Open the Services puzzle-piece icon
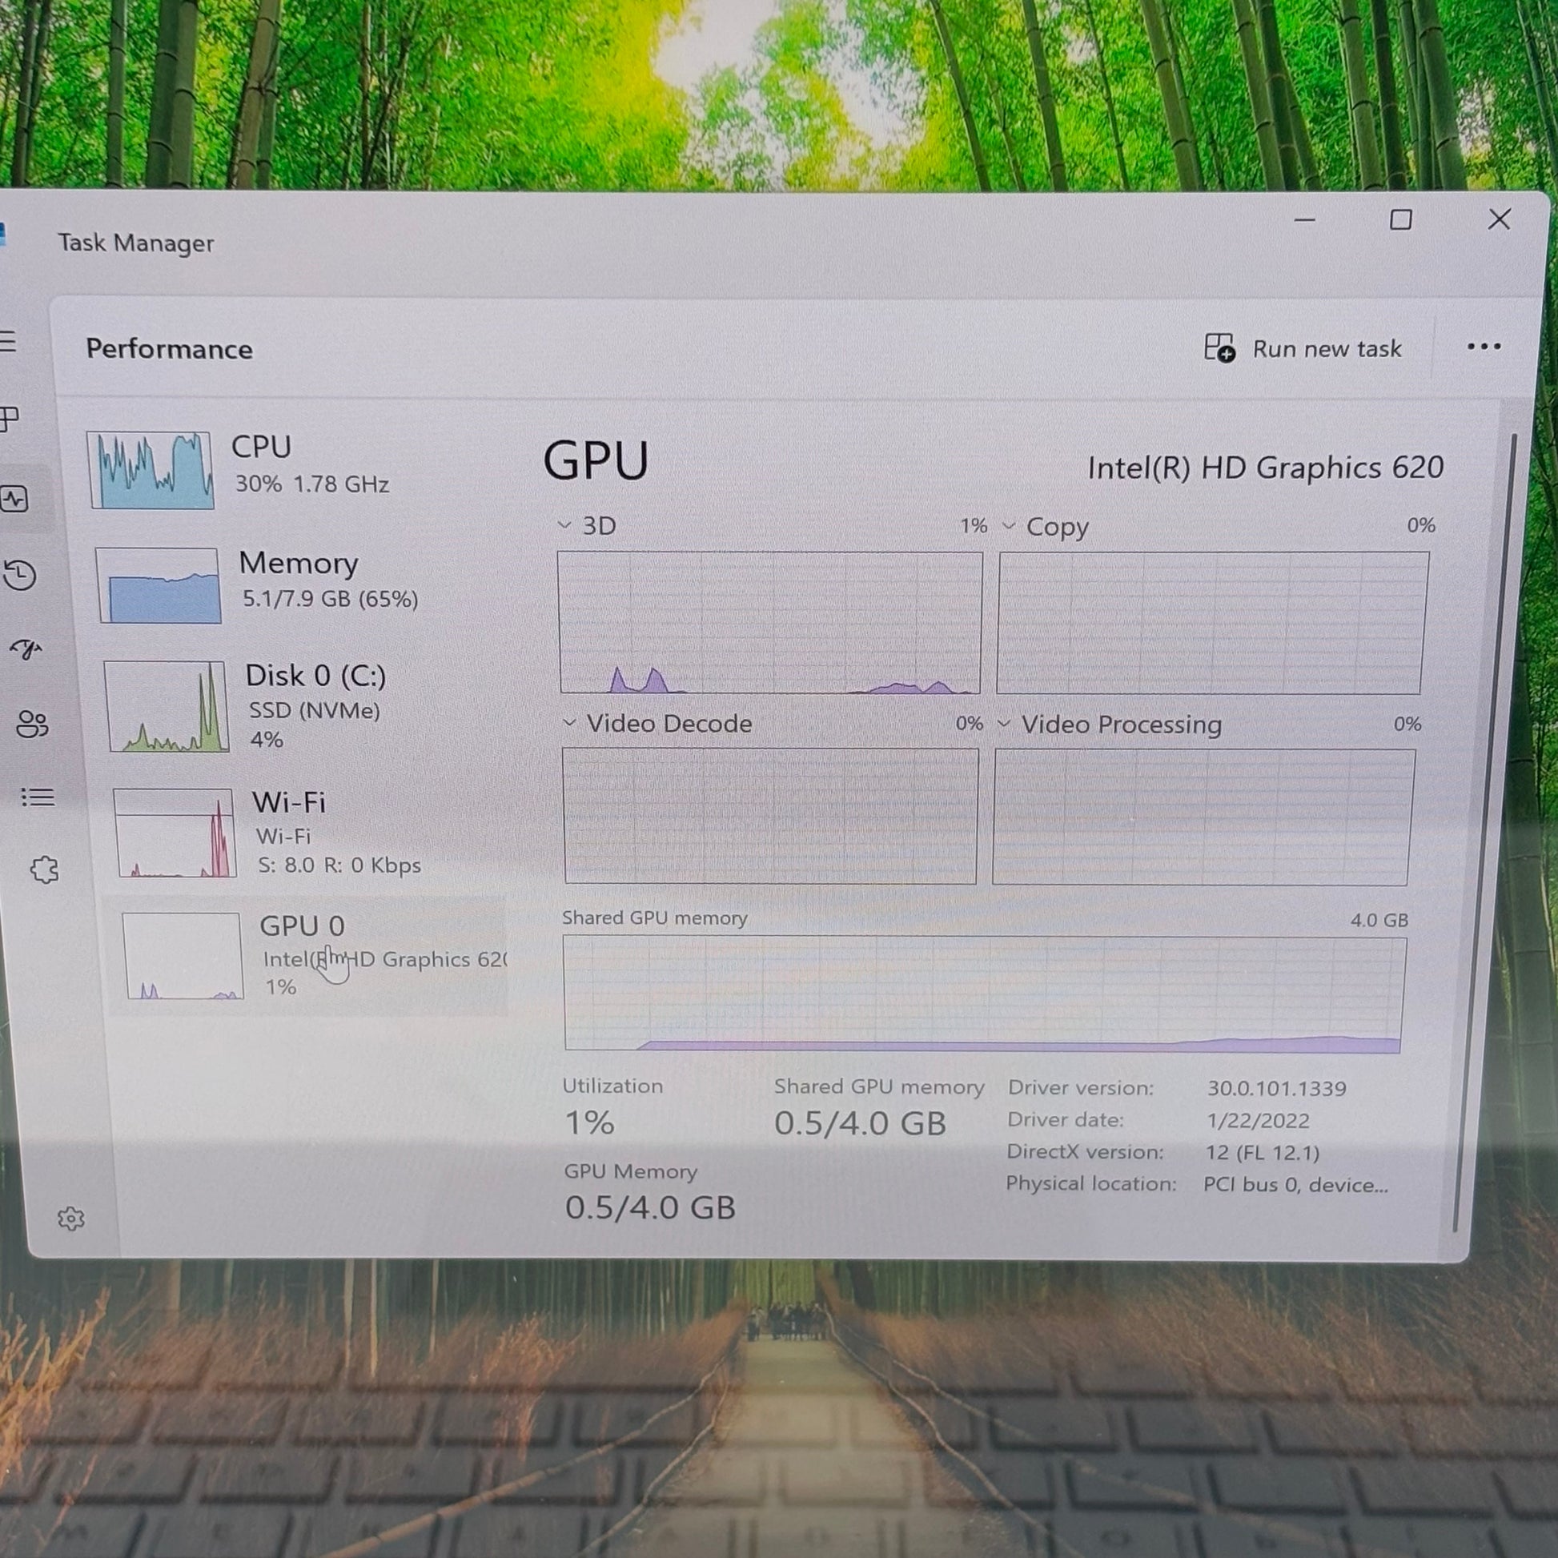 (44, 869)
